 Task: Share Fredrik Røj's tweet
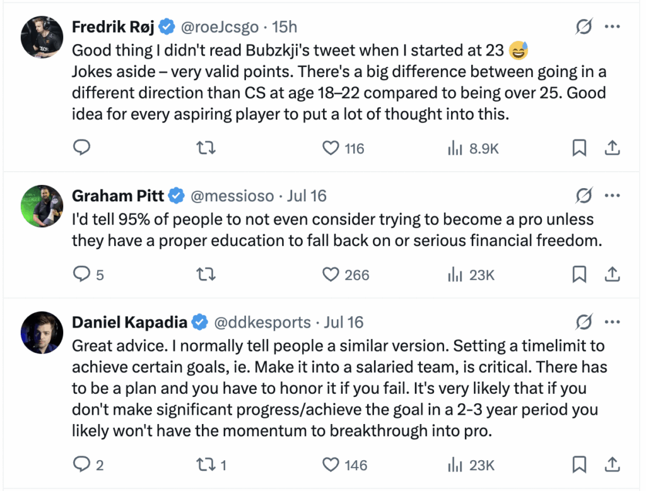coord(612,148)
